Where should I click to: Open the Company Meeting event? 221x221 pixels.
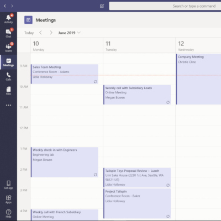pyautogui.click(x=198, y=79)
